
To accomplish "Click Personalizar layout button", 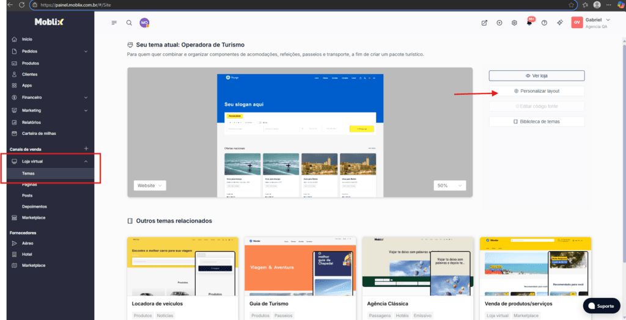I will [x=536, y=91].
